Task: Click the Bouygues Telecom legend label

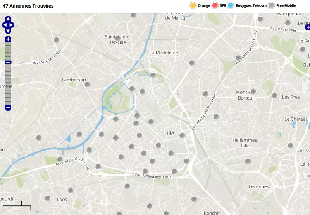Action: point(251,5)
